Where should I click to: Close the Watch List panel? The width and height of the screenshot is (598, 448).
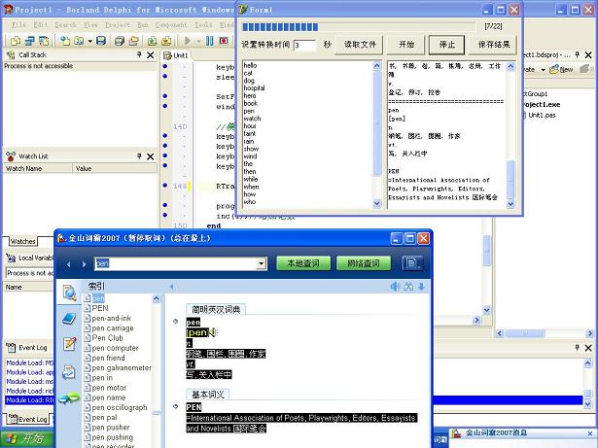pos(151,156)
